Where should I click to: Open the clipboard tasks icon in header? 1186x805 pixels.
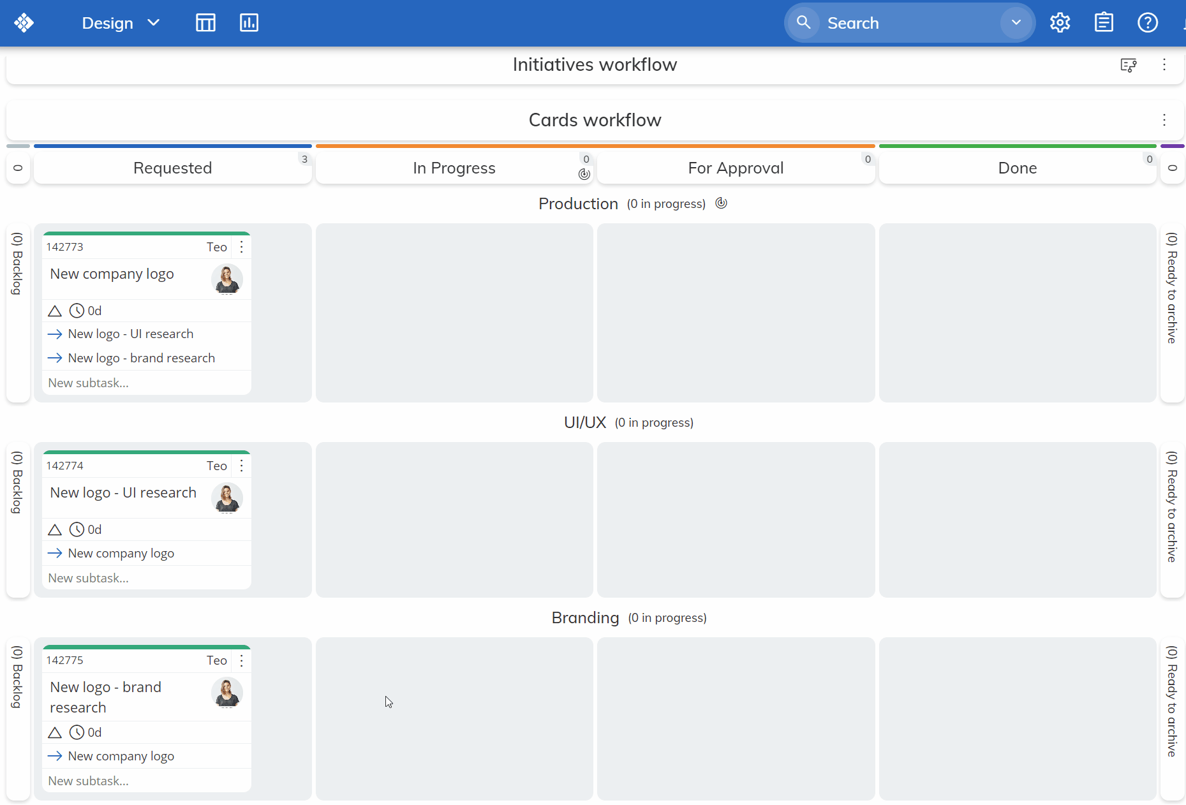pos(1104,23)
